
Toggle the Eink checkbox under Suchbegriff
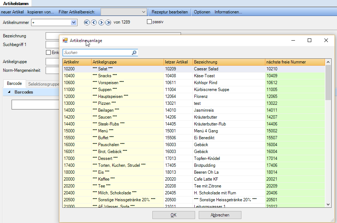click(x=49, y=53)
